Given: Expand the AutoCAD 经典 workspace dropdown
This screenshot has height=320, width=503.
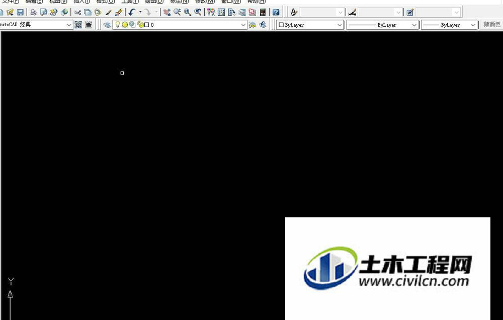Looking at the screenshot, I should click(x=69, y=25).
